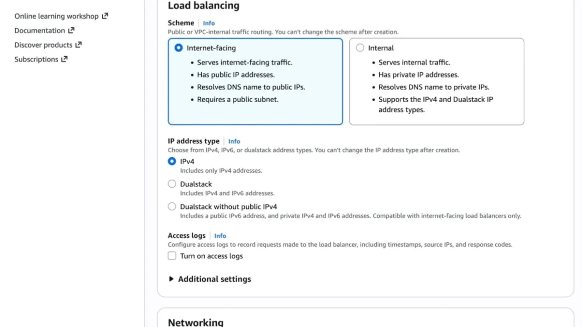
Task: Click the 'Has public IP addresses.' bullet text
Action: [x=236, y=75]
